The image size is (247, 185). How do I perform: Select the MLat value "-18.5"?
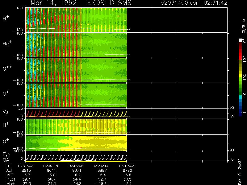[x=101, y=183]
